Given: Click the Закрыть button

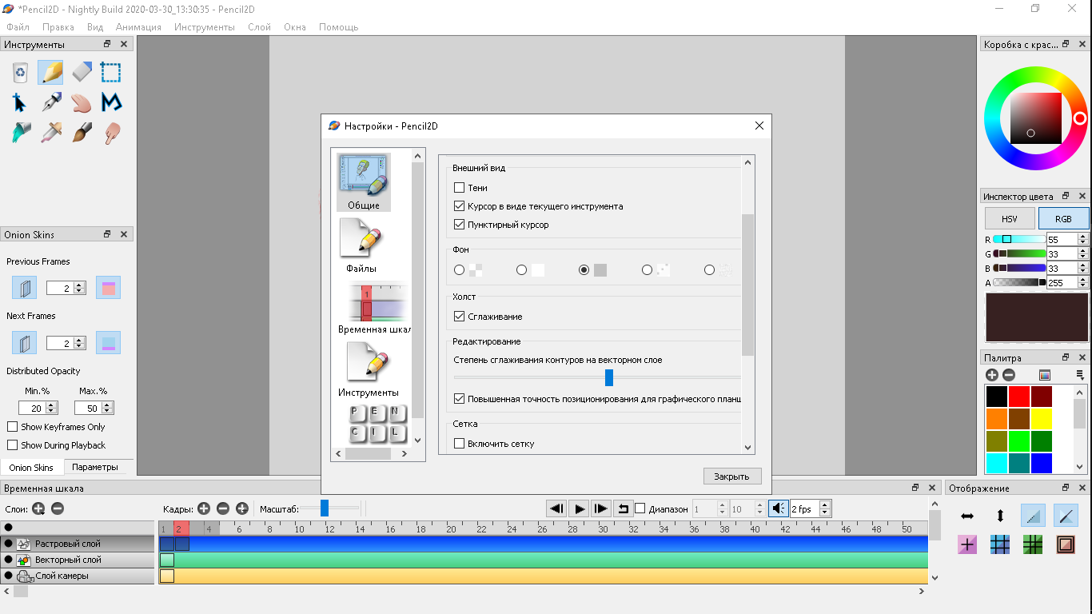Looking at the screenshot, I should point(732,476).
